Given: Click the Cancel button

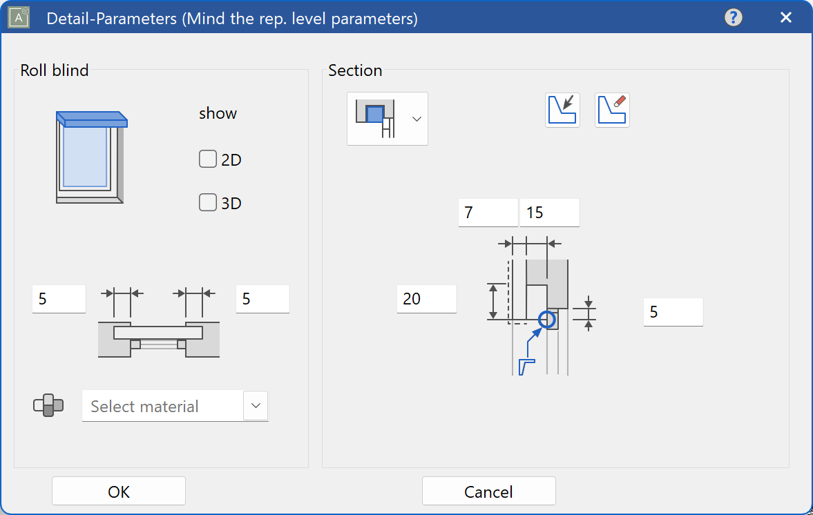Looking at the screenshot, I should click(488, 491).
